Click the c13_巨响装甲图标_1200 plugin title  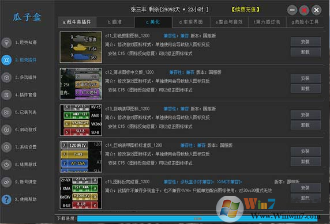coord(127,109)
